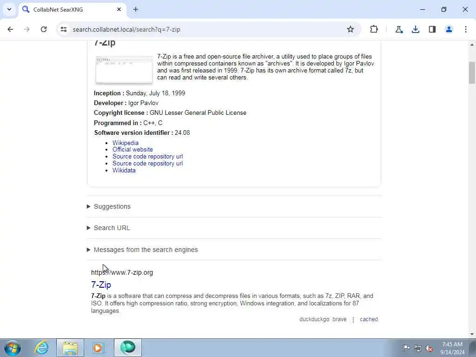Screen dimensions: 476x357
Task: Open Chrome Labs flask icon
Action: click(399, 29)
